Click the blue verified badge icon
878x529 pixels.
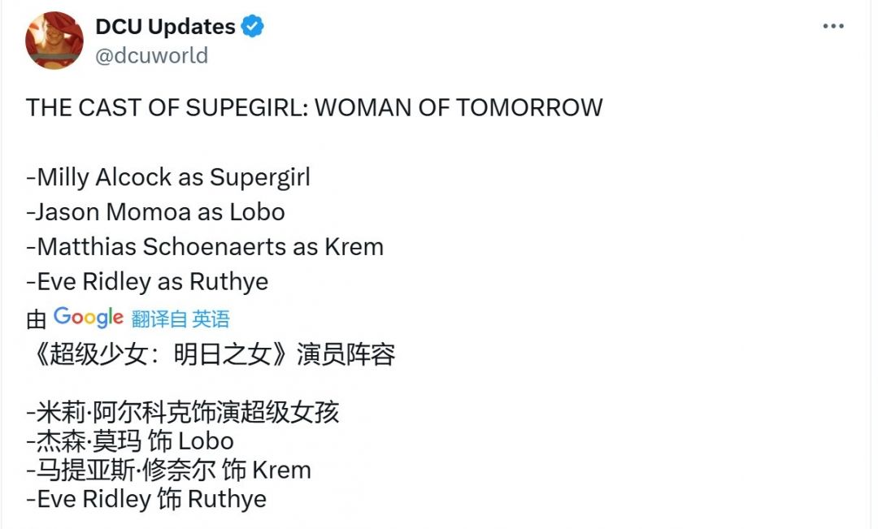coord(253,27)
